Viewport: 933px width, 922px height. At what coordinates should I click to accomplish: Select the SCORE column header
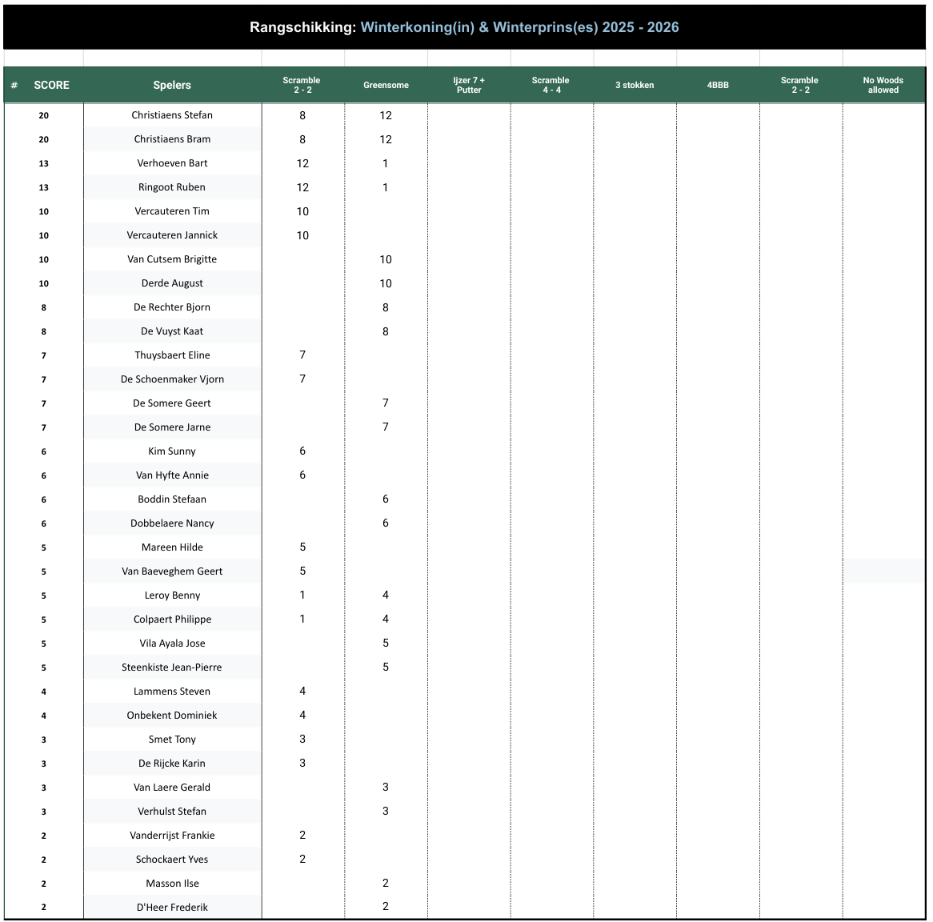pyautogui.click(x=52, y=85)
